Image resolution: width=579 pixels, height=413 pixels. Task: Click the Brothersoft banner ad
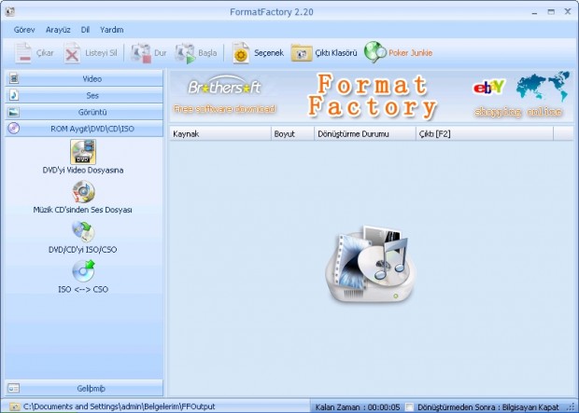coord(224,95)
